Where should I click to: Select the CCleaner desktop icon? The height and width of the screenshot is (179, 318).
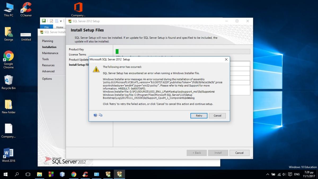26,10
